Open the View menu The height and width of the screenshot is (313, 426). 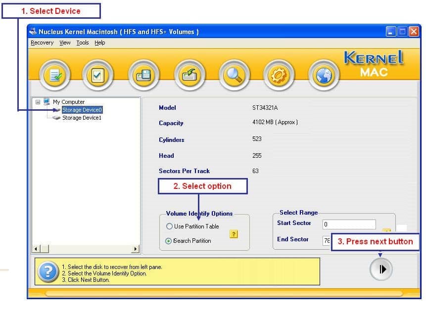coord(65,43)
